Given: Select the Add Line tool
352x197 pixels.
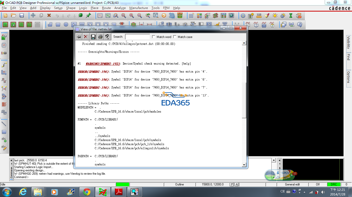Looking at the screenshot, I should (x=4, y=124).
